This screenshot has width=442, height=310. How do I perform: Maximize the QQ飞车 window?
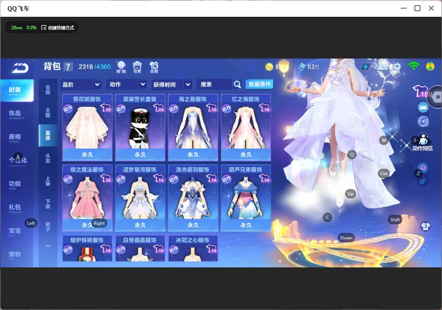tap(417, 8)
